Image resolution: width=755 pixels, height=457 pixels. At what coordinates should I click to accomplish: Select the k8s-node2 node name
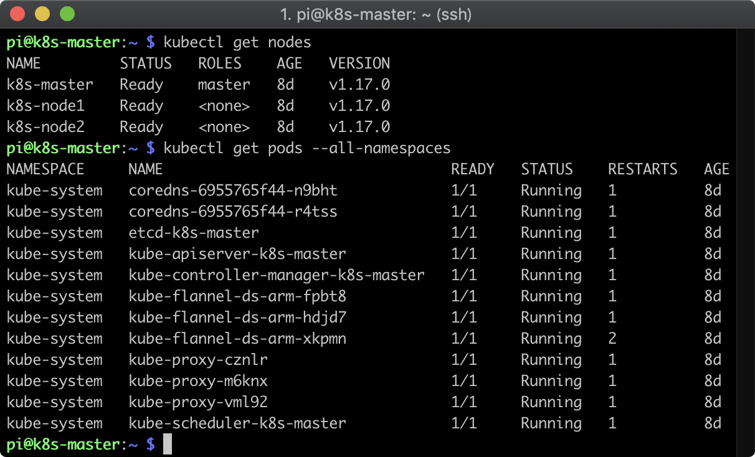click(x=45, y=127)
